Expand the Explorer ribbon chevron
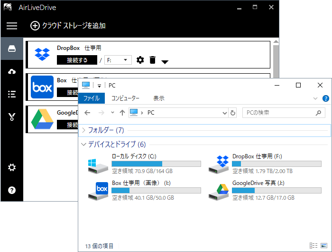Screen dimensions: 332x252 tap(315, 98)
